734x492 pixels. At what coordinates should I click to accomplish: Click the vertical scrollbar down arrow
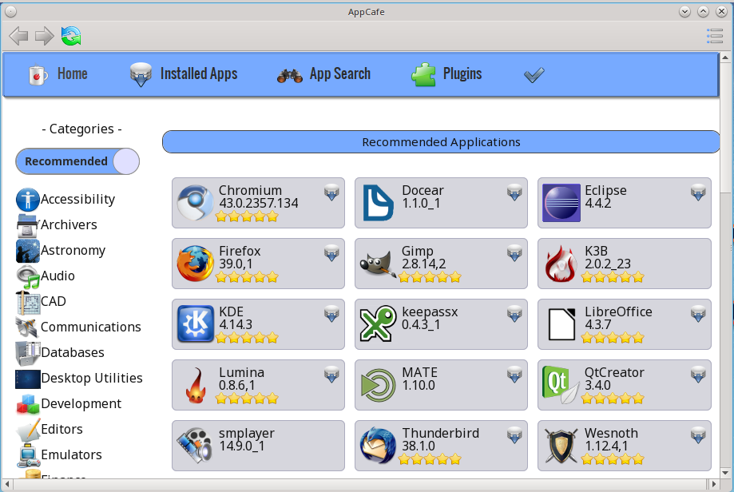tap(725, 473)
